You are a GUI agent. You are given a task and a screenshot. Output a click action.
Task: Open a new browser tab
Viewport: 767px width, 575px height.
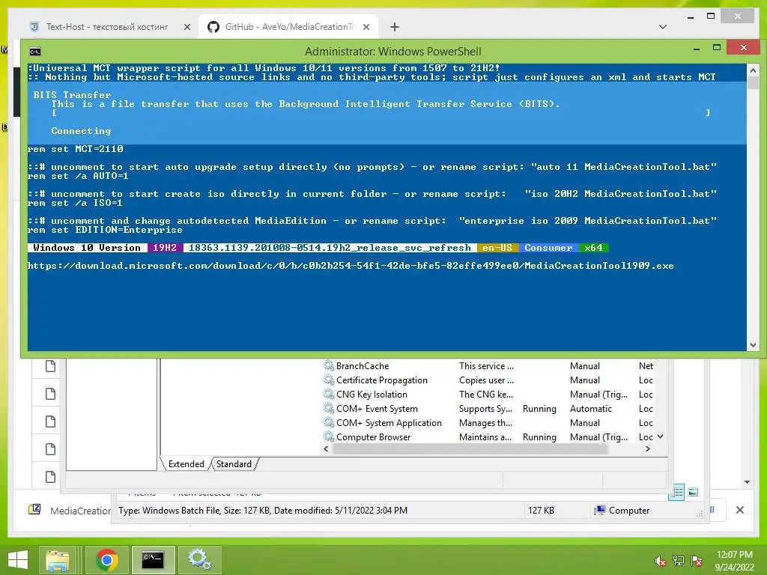pos(394,28)
